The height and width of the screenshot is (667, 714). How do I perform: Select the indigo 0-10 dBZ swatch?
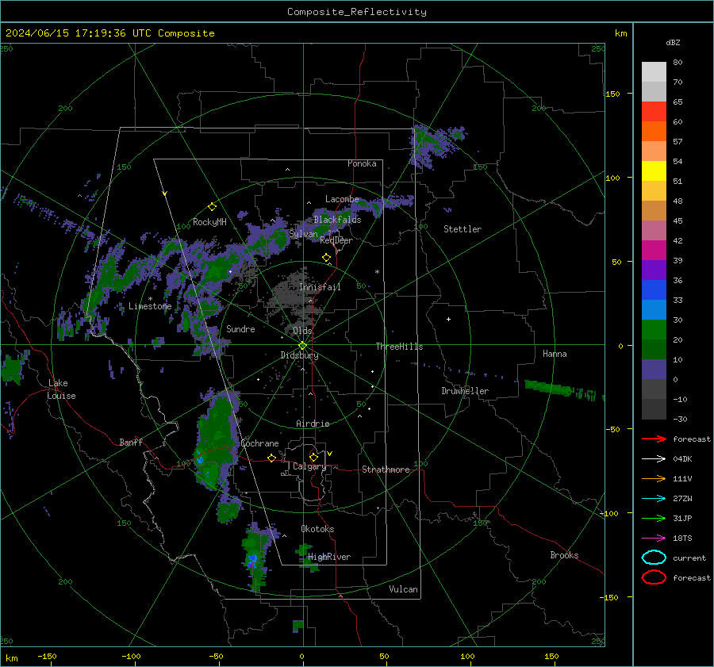(x=654, y=370)
